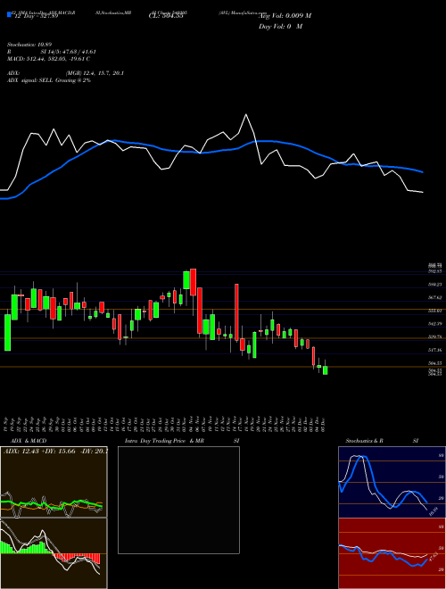Open the empty Intra Day Trading Price panel

click(x=178, y=500)
